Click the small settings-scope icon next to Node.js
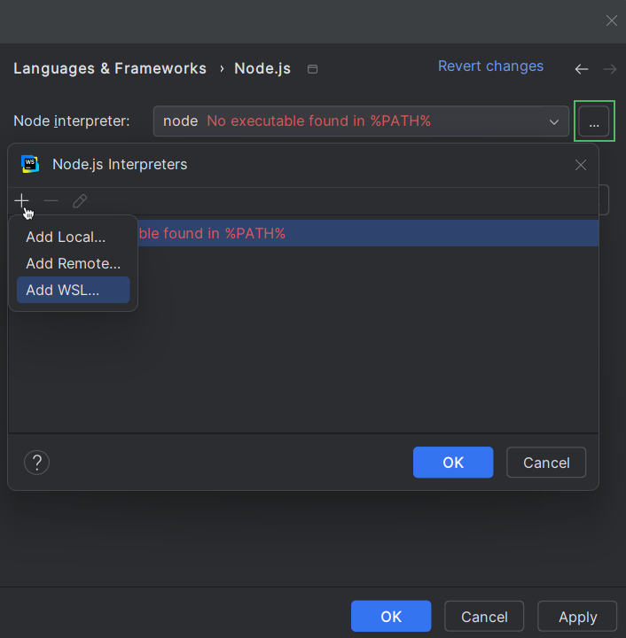 coord(312,69)
